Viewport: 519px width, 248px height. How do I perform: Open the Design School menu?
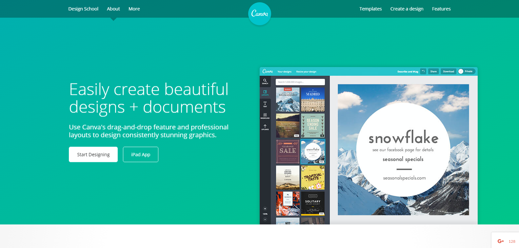(x=83, y=9)
